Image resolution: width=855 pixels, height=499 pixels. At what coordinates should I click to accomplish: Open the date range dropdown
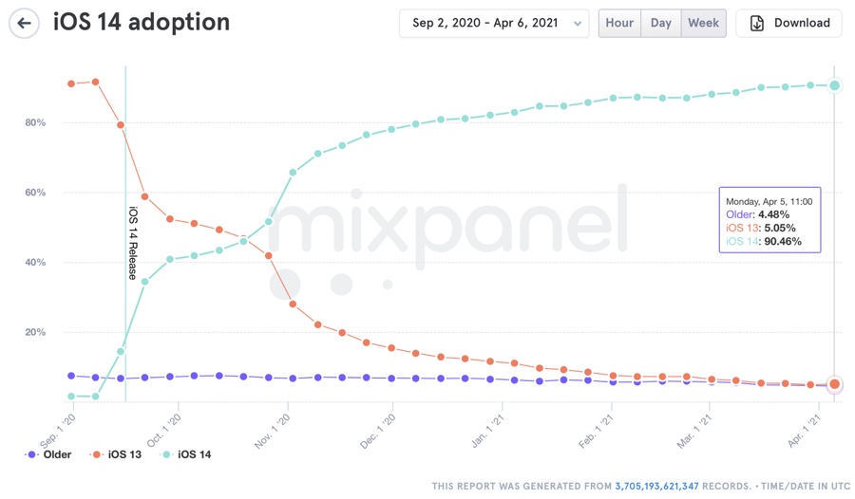point(493,23)
